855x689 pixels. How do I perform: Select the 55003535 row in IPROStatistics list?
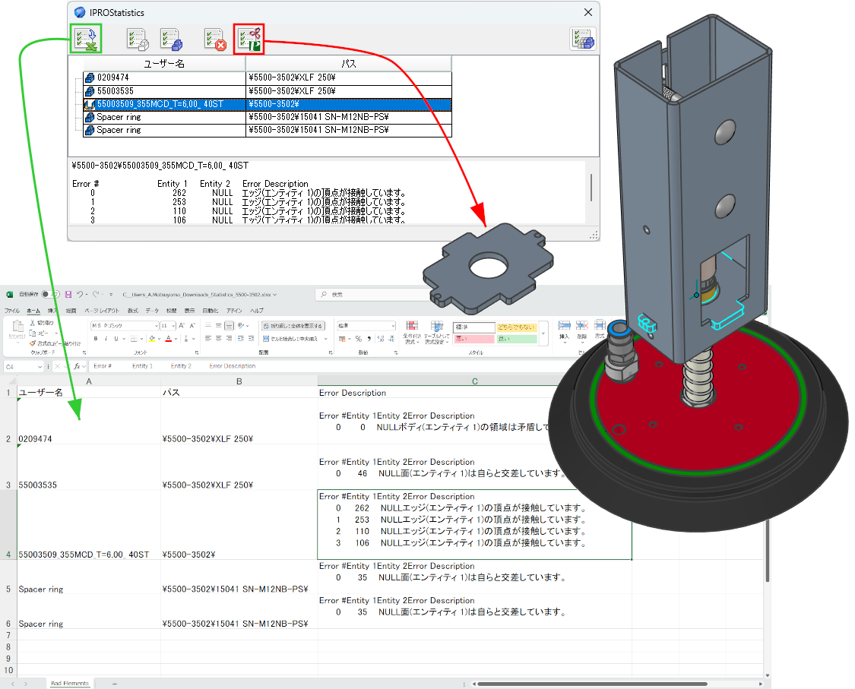[x=268, y=91]
